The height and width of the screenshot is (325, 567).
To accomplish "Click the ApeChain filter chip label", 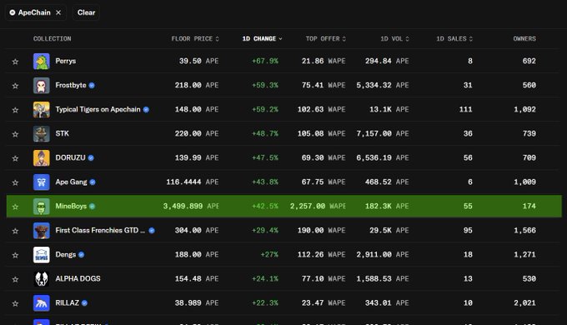I will pyautogui.click(x=34, y=12).
